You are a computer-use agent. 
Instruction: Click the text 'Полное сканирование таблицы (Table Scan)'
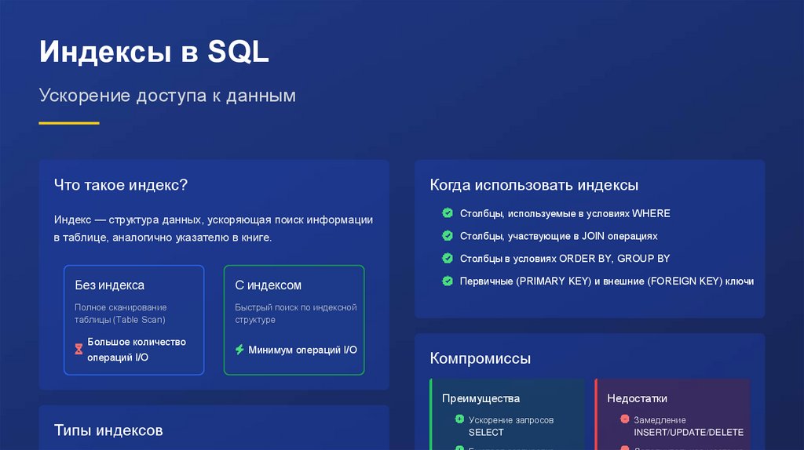[120, 314]
